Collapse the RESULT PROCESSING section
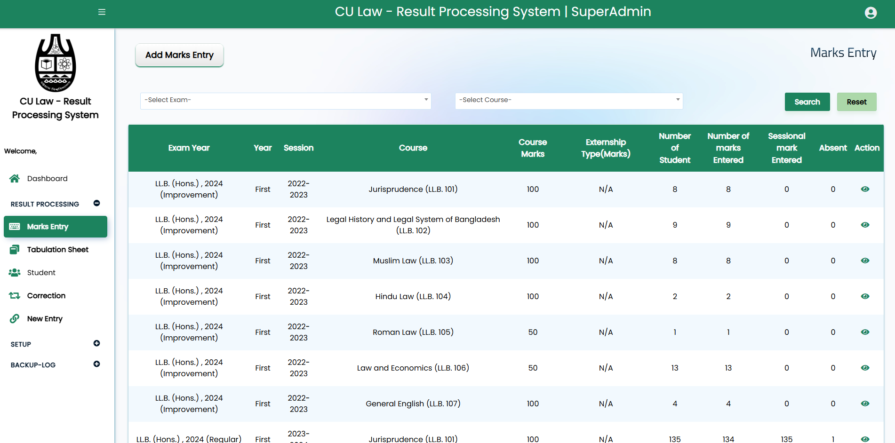Screen dimensions: 895x443 tap(96, 204)
